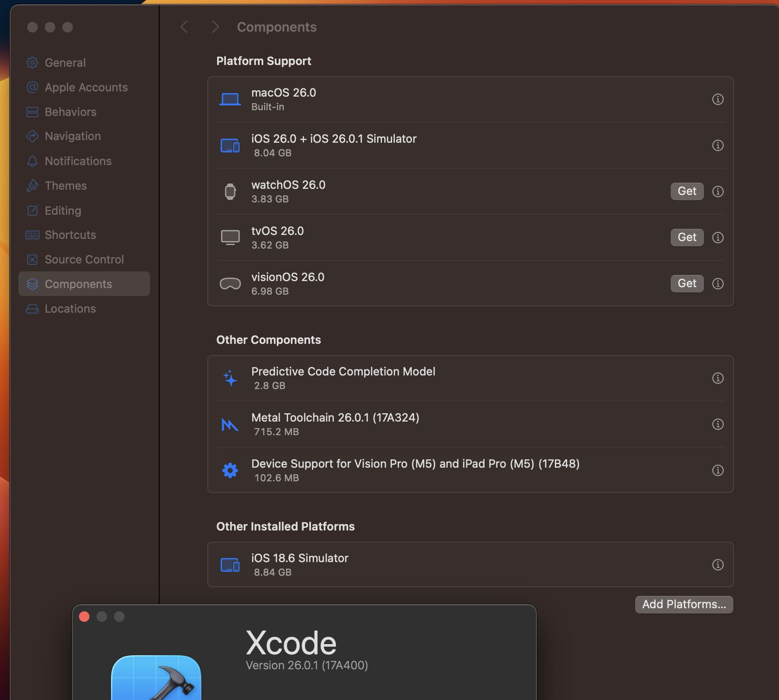Select Source Control in the sidebar

[x=84, y=260]
